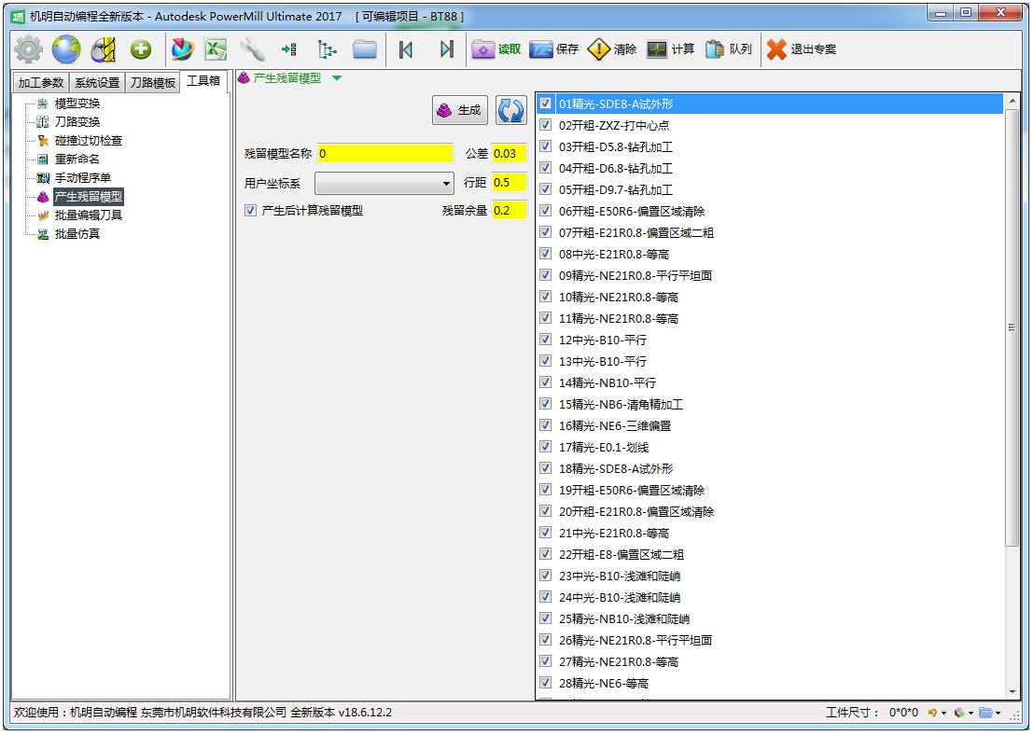Click the 残留余量 field 0.2

(510, 211)
